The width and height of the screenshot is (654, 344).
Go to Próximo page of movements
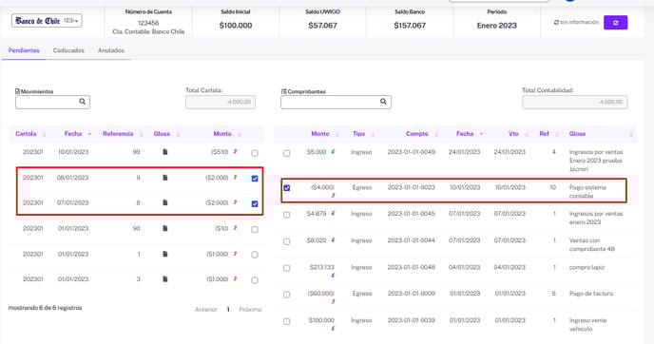(x=250, y=310)
